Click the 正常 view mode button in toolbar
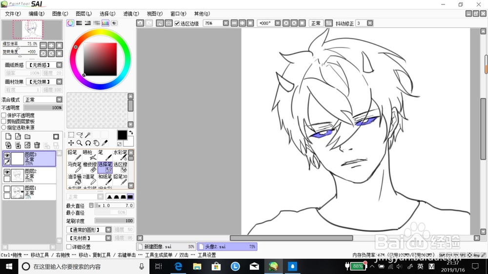Image resolution: width=488 pixels, height=274 pixels. (x=316, y=23)
